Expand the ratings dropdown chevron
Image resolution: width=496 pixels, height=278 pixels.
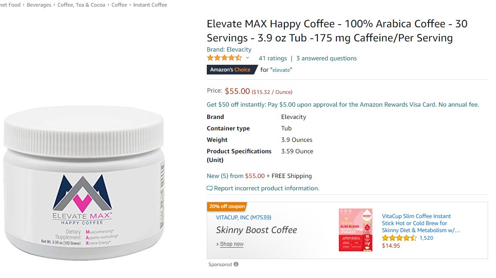pos(248,58)
